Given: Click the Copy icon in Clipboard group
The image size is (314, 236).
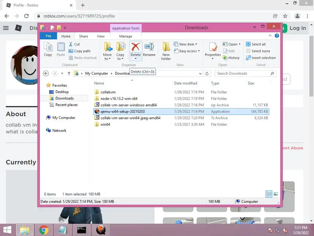Looking at the screenshot, I should pos(48,49).
